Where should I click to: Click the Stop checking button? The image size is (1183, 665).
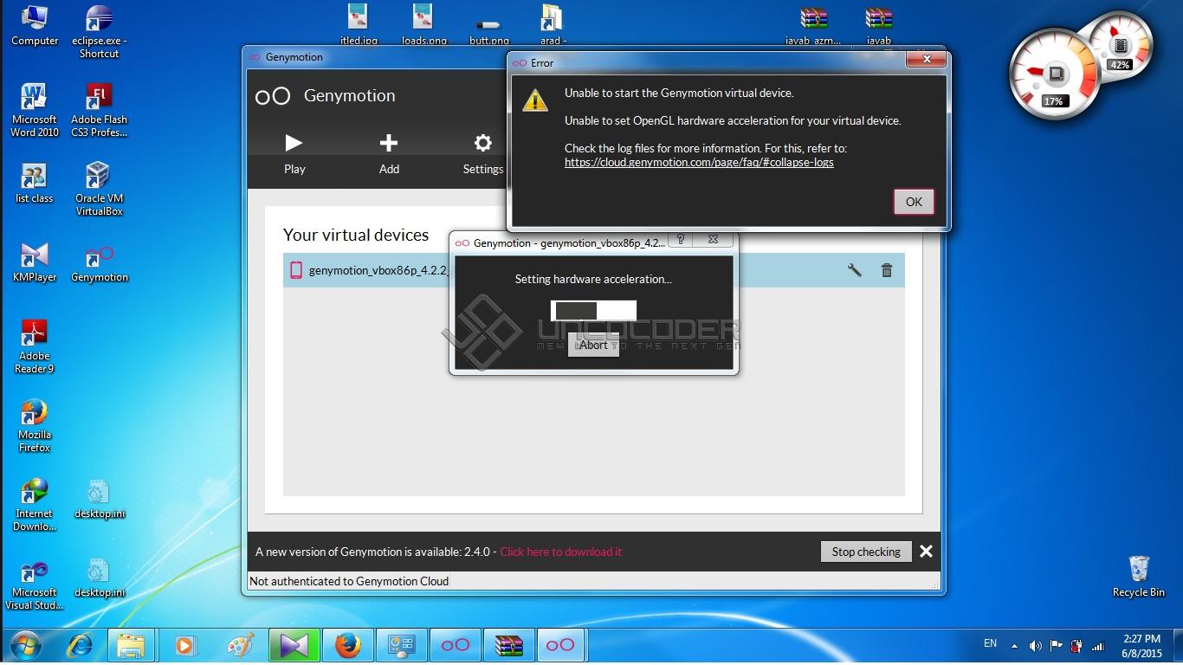pyautogui.click(x=866, y=552)
